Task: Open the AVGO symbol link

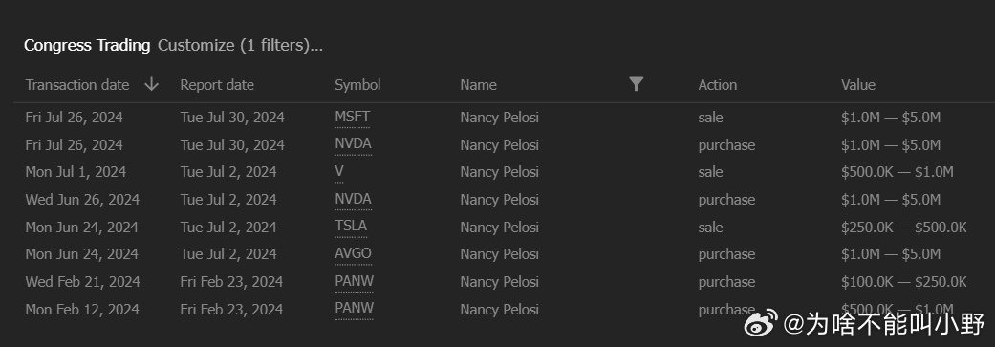Action: pos(353,253)
